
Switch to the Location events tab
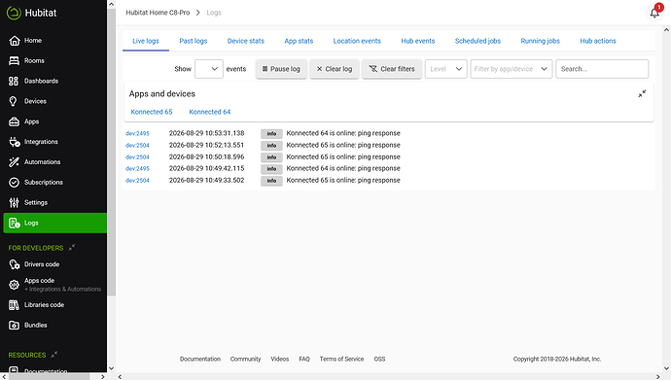[357, 41]
